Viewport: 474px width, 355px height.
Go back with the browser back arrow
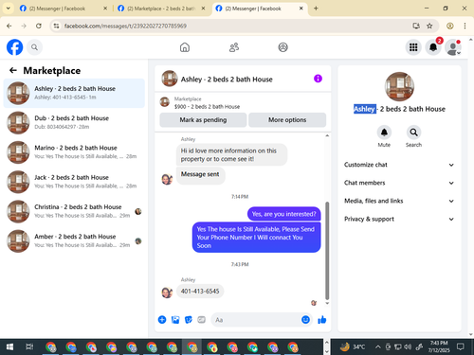(9, 26)
